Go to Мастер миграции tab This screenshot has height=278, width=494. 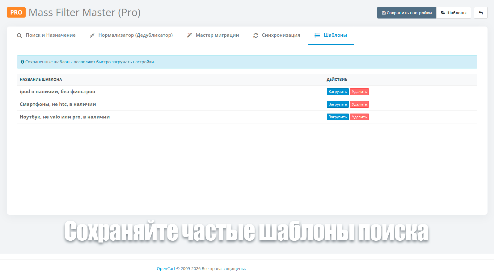click(217, 35)
